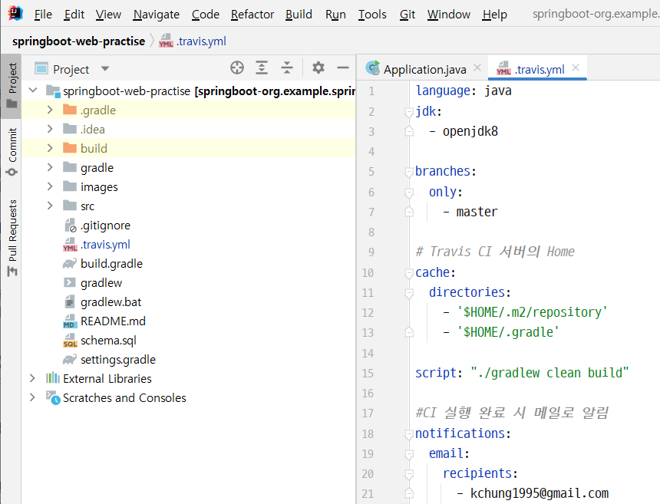Fold the branches block at line 5

point(409,172)
